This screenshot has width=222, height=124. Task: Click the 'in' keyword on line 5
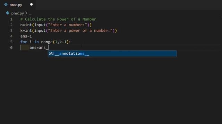pos(36,42)
